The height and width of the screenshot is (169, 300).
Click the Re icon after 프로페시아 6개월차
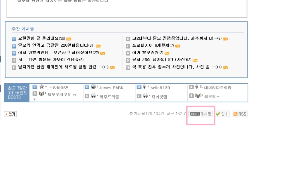click(x=178, y=46)
